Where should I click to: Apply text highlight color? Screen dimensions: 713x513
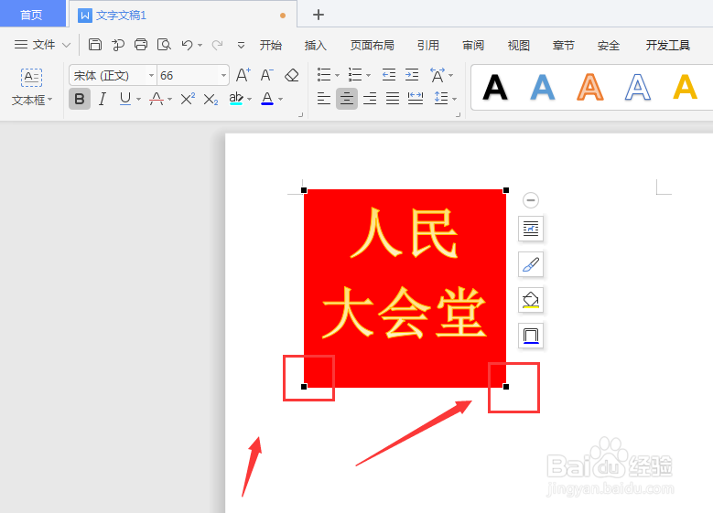236,99
